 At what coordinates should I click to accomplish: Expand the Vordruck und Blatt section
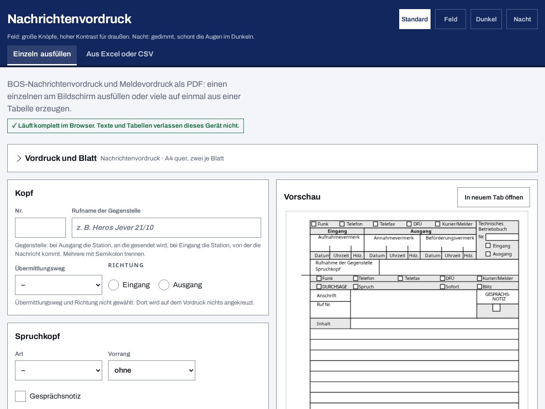coord(272,158)
